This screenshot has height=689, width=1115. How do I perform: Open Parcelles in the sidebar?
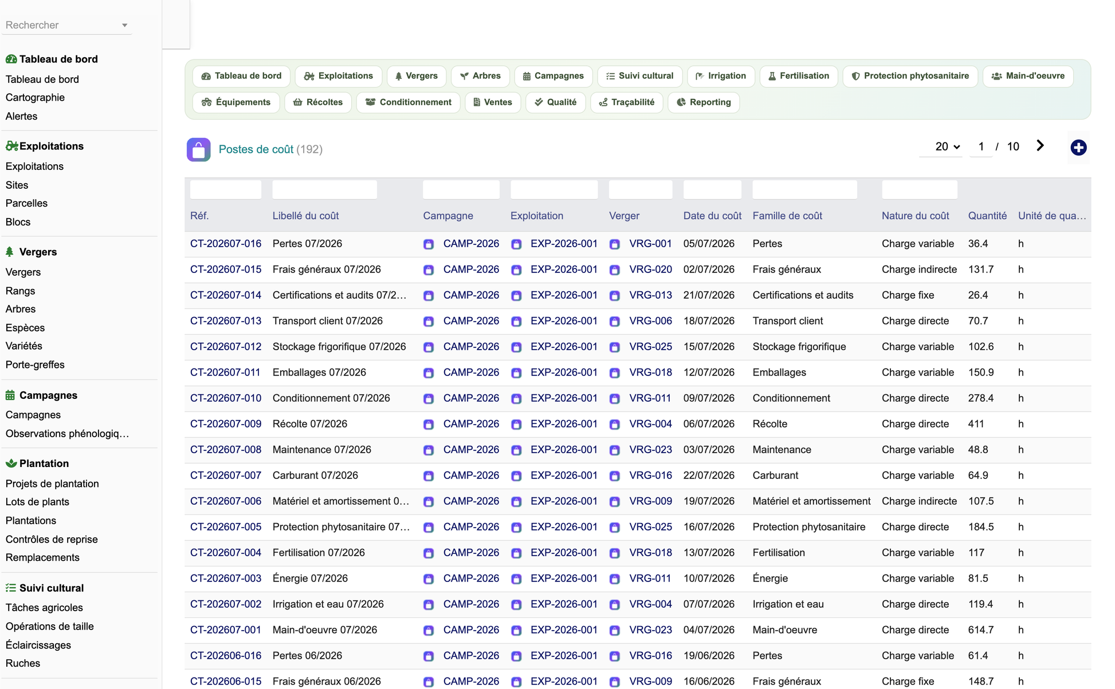coord(26,203)
